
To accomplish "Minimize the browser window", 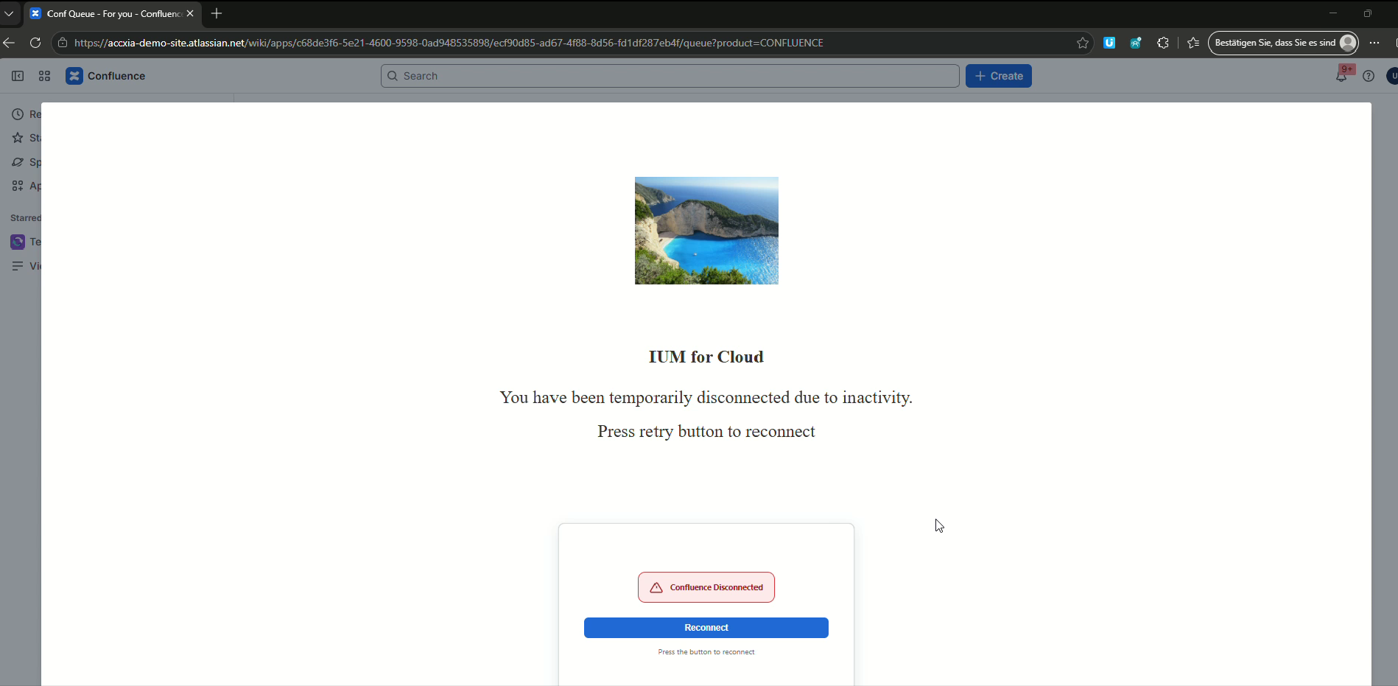I will pyautogui.click(x=1333, y=13).
